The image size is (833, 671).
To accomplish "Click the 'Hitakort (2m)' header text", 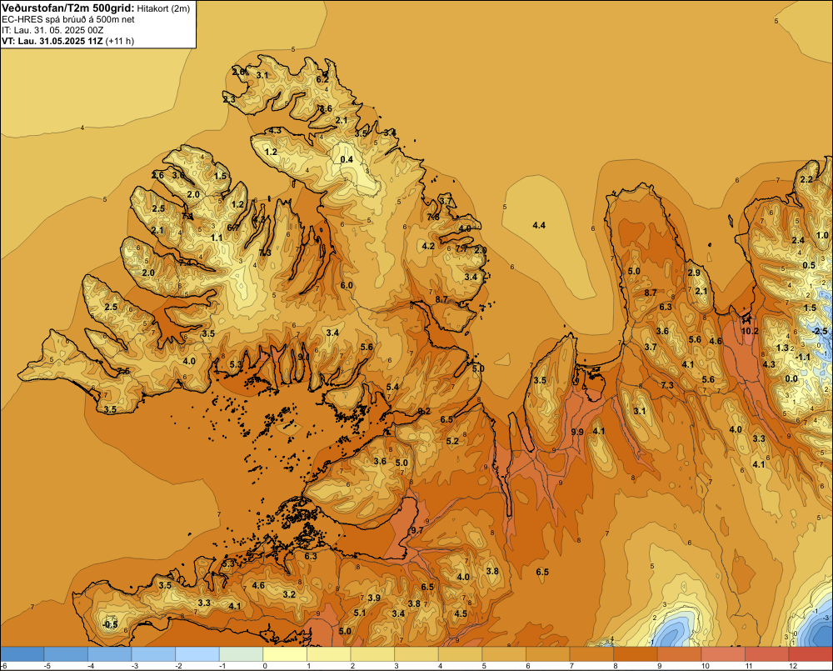I will [x=162, y=8].
